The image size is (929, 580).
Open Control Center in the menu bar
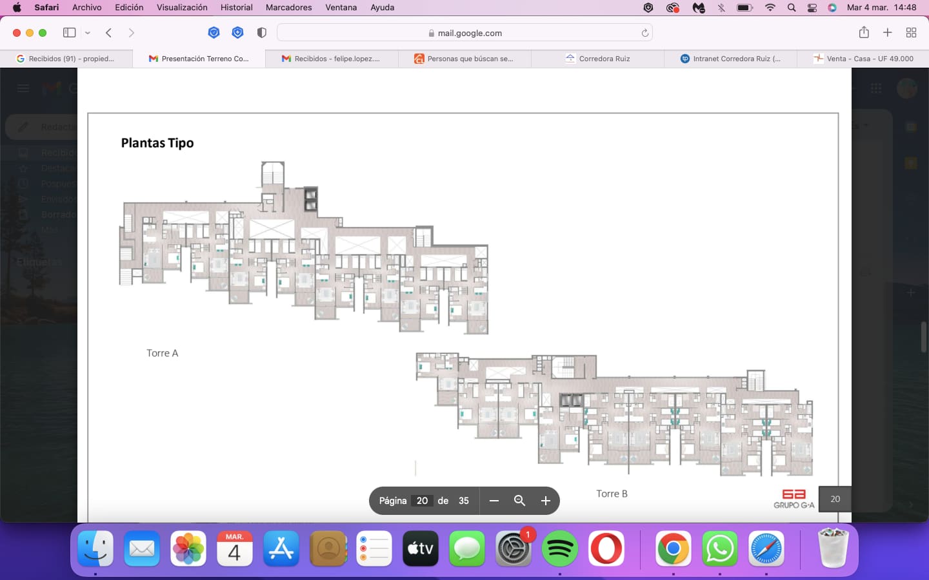812,8
